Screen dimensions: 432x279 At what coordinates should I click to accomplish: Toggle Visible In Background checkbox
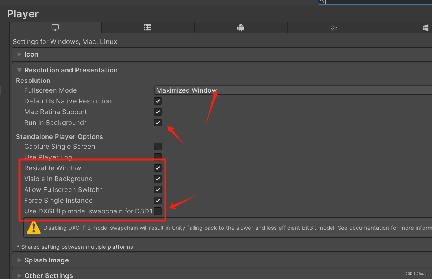[x=158, y=179]
